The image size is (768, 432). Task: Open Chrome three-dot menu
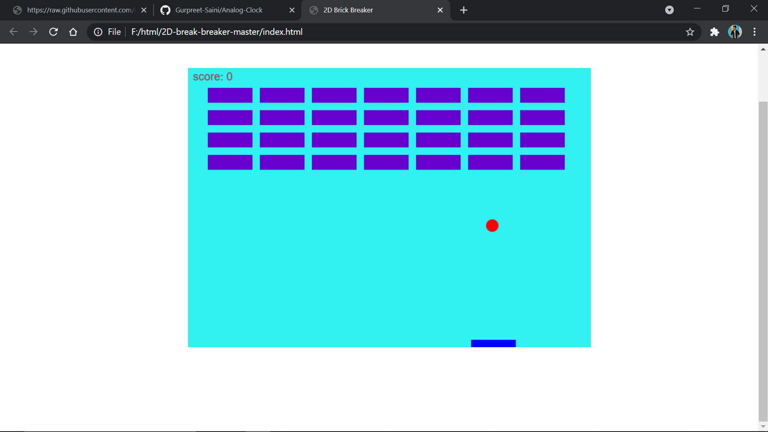[x=755, y=32]
